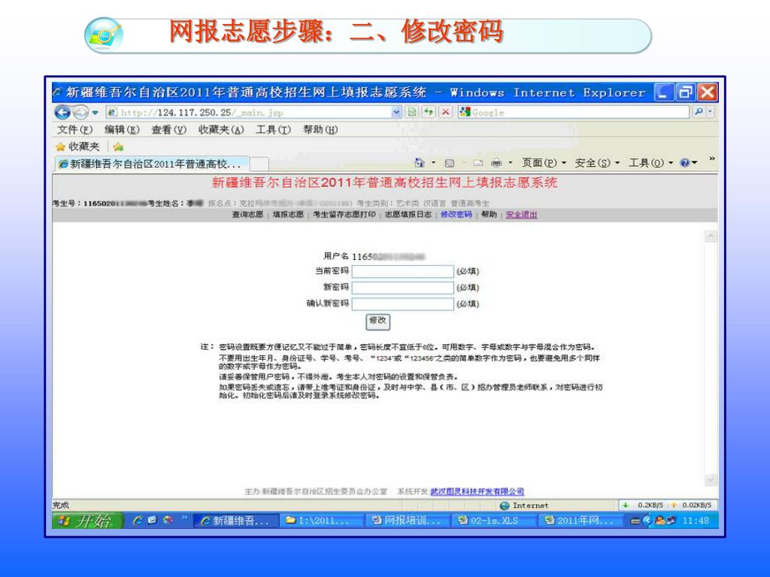Click the page scrollbar down arrow
The height and width of the screenshot is (577, 770).
click(x=711, y=479)
